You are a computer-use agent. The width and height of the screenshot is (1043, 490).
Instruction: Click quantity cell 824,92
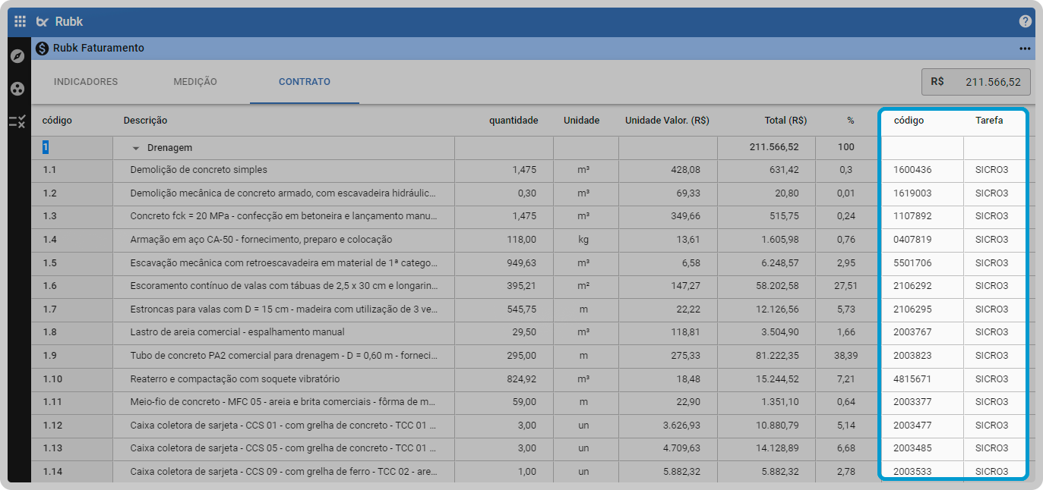tap(504, 379)
